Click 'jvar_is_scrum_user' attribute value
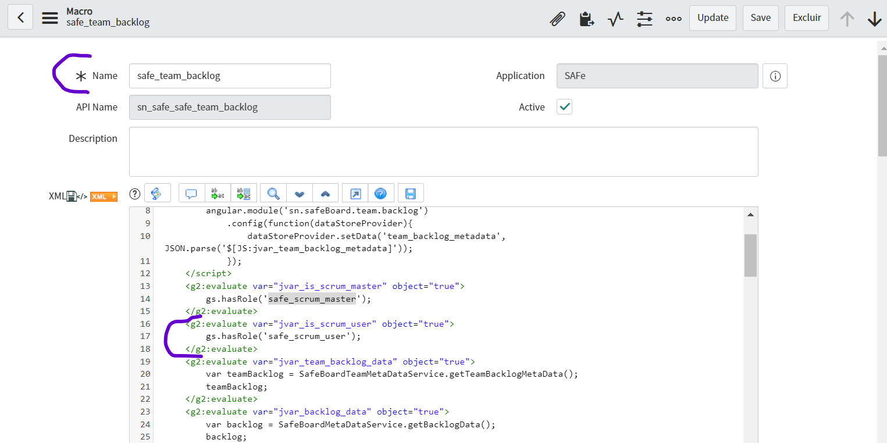Image resolution: width=887 pixels, height=443 pixels. coord(326,324)
